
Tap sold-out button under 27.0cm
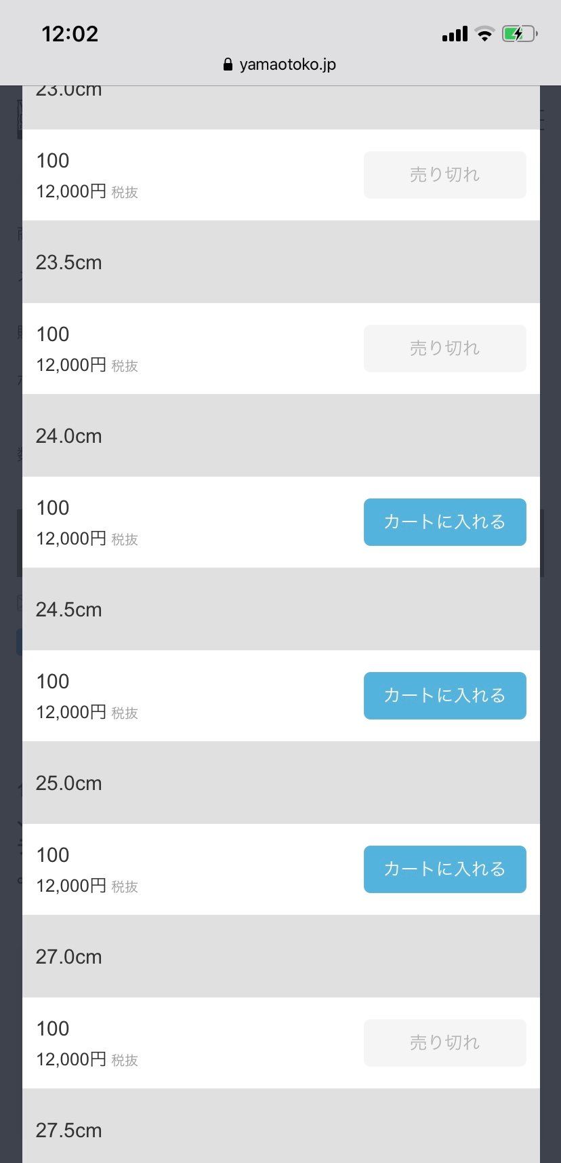(445, 1043)
